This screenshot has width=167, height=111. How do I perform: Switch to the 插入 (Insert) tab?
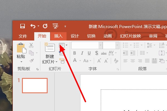[58, 36]
